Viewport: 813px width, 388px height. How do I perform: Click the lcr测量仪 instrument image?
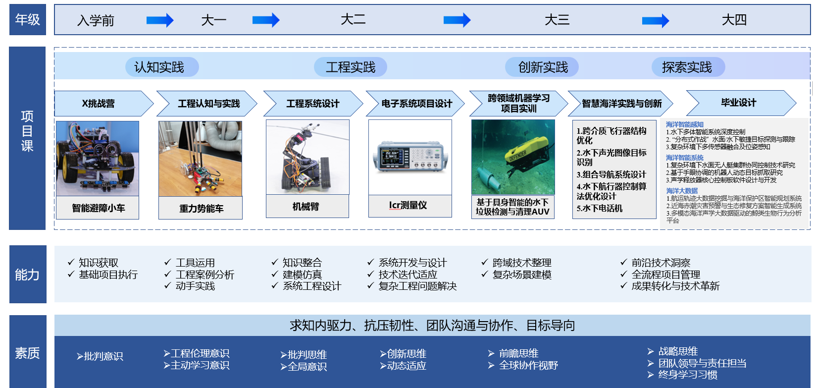click(410, 157)
